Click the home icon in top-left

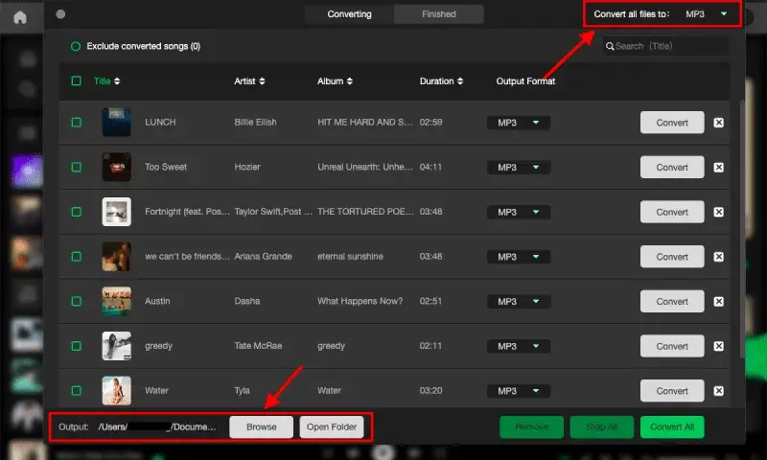(x=20, y=17)
